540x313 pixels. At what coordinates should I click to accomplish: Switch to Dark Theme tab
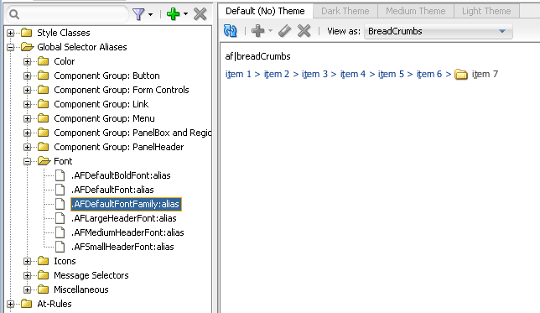click(345, 11)
